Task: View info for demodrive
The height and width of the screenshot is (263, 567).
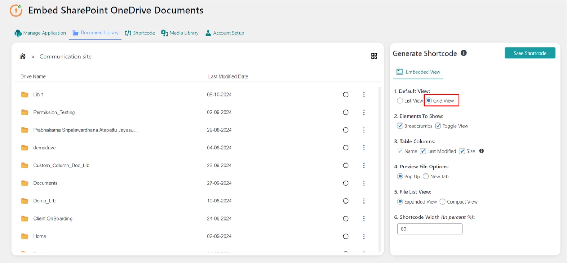Action: click(346, 148)
